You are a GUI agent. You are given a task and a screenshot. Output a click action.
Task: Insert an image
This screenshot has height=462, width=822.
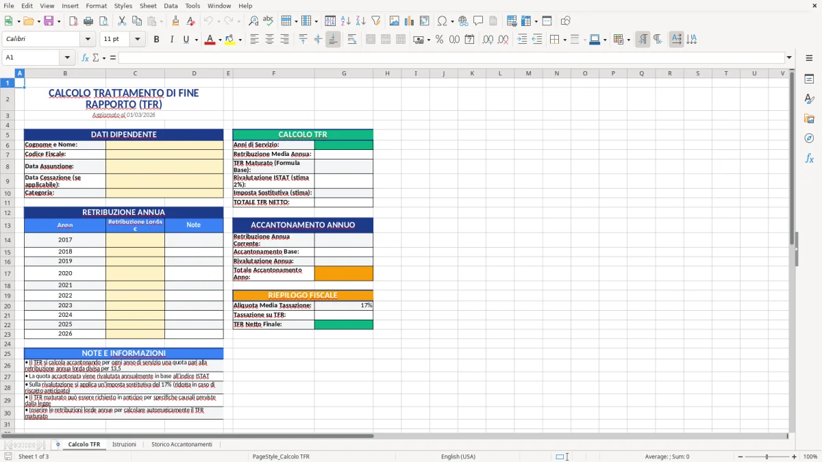(395, 21)
